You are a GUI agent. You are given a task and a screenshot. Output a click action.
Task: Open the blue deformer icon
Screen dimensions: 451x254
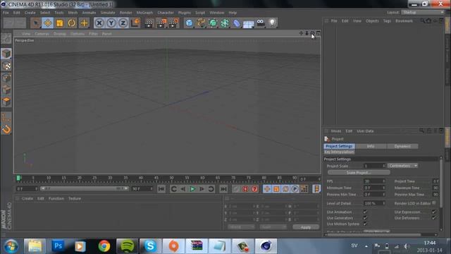pos(237,23)
